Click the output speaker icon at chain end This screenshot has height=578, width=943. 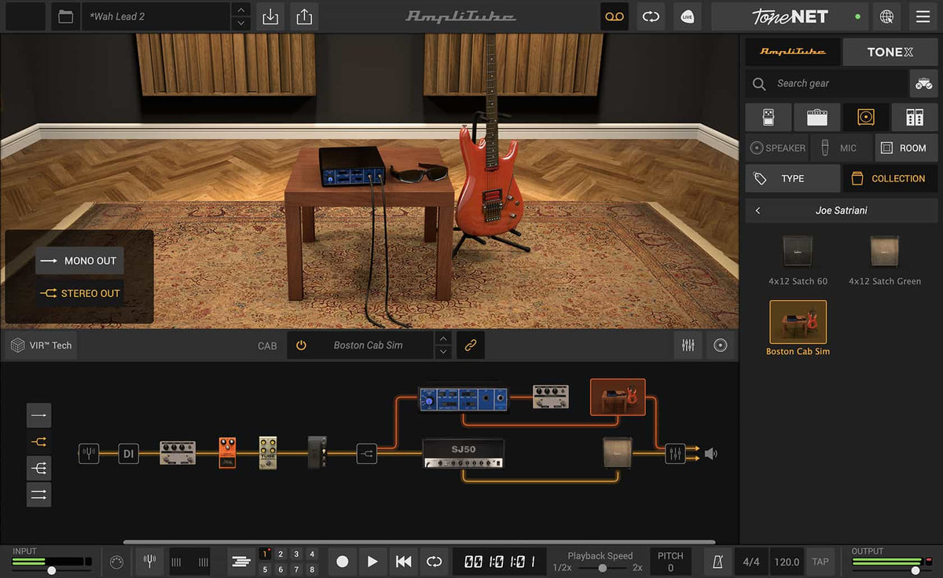tap(710, 453)
